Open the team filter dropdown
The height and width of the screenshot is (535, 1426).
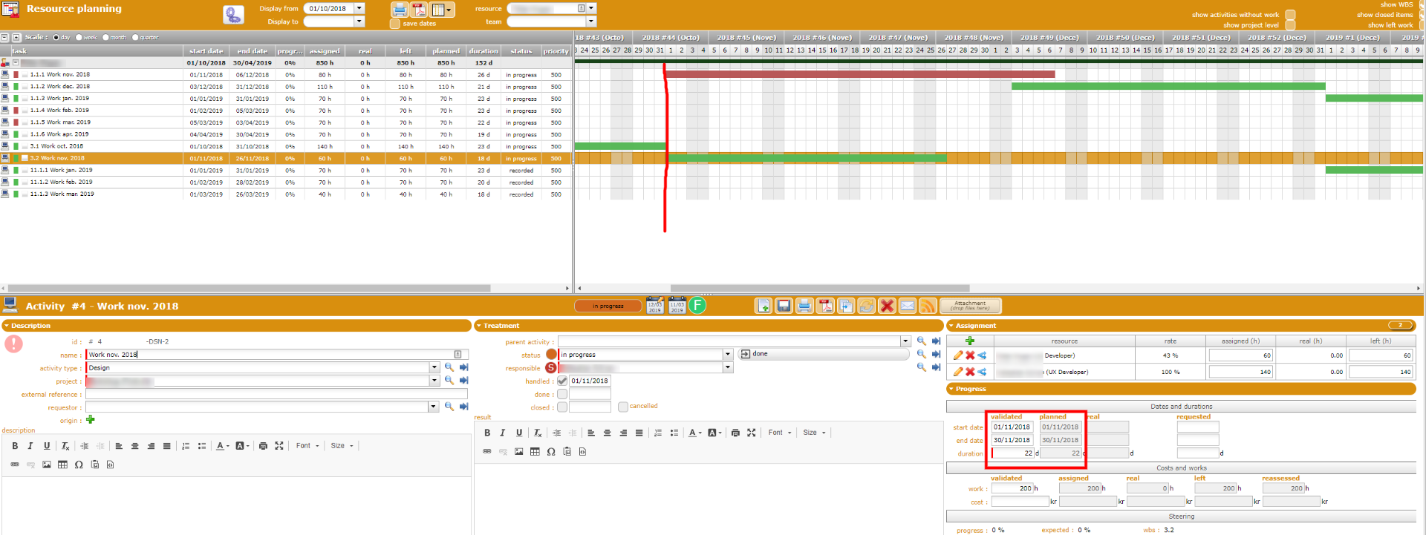click(591, 22)
